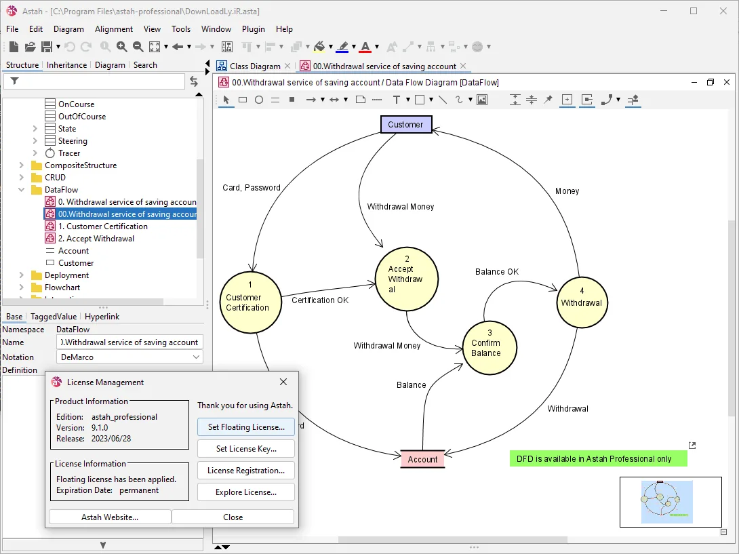The image size is (739, 554).
Task: Select the freehand curve tool
Action: [x=459, y=100]
